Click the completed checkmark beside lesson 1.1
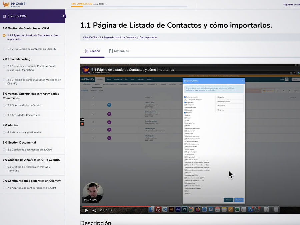Viewport: 300px width, 225px height. (x=4, y=35)
